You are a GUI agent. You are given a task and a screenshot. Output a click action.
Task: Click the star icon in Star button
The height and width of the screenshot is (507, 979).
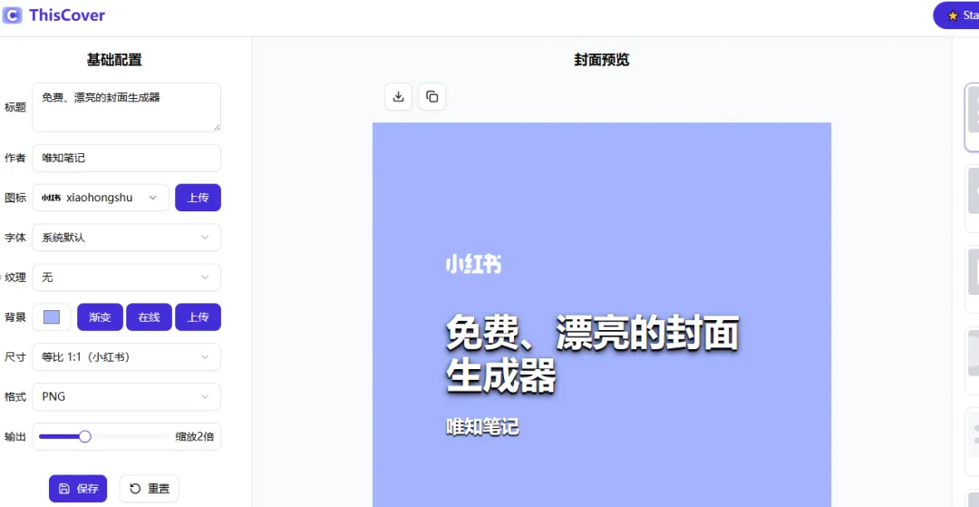(x=953, y=15)
